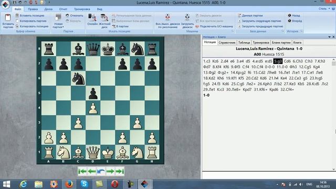Expand the База данных group dialog launcher

pos(283,31)
